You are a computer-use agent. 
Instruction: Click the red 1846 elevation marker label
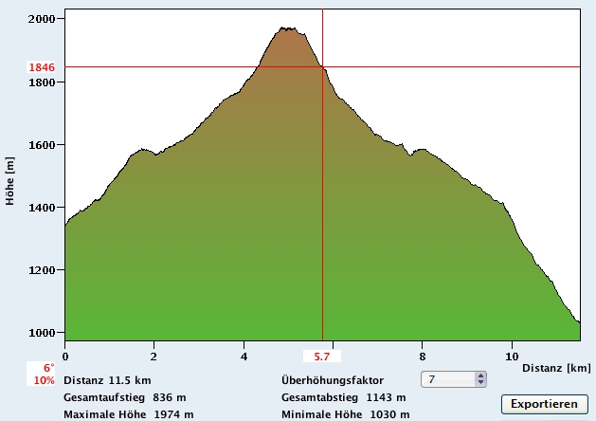pyautogui.click(x=43, y=67)
